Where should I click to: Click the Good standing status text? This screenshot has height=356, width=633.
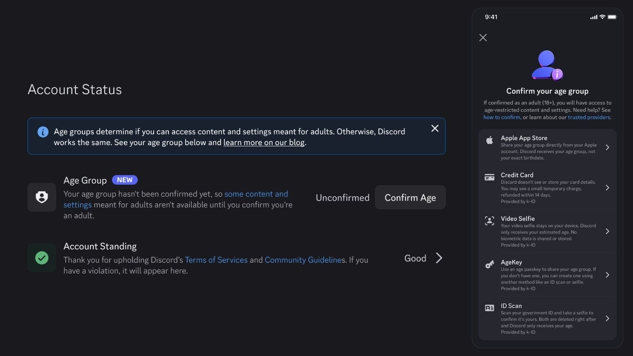pyautogui.click(x=415, y=258)
